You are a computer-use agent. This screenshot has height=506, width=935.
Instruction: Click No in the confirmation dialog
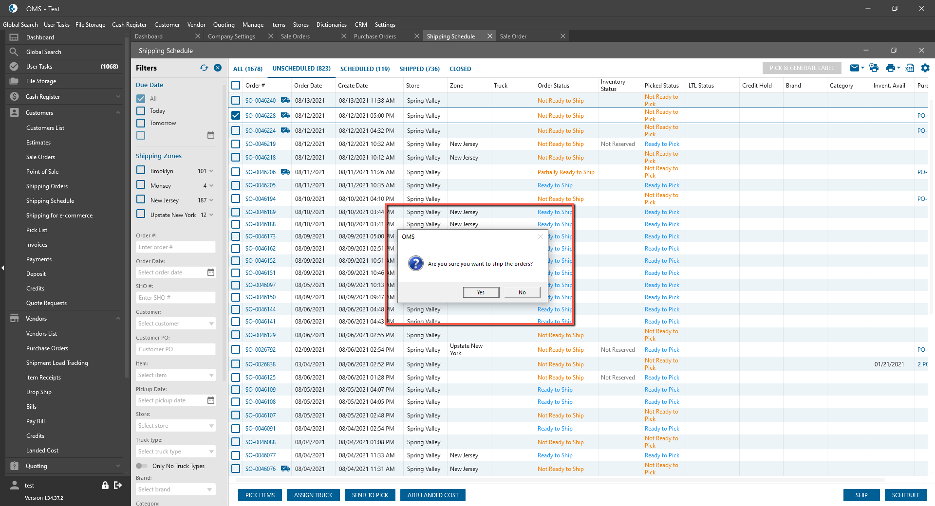522,292
